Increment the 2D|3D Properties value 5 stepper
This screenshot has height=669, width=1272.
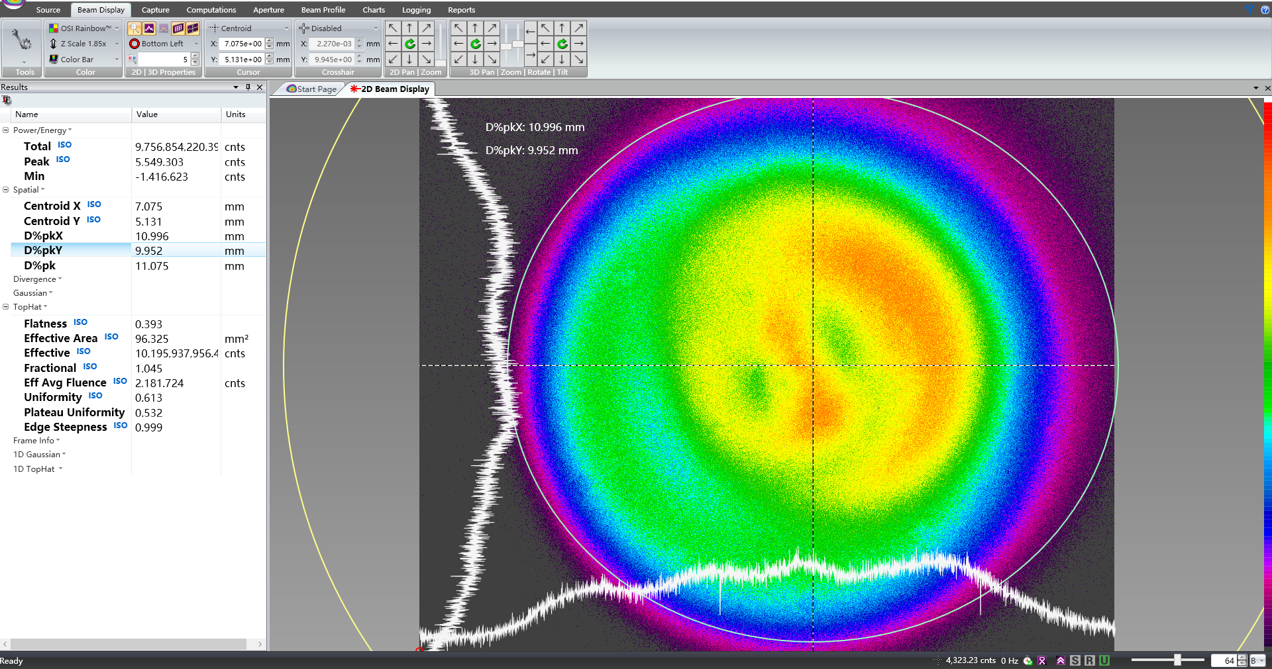click(195, 56)
